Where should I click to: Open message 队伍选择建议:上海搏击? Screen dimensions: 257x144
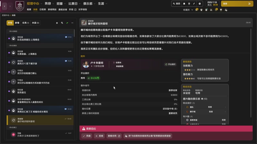point(40,38)
